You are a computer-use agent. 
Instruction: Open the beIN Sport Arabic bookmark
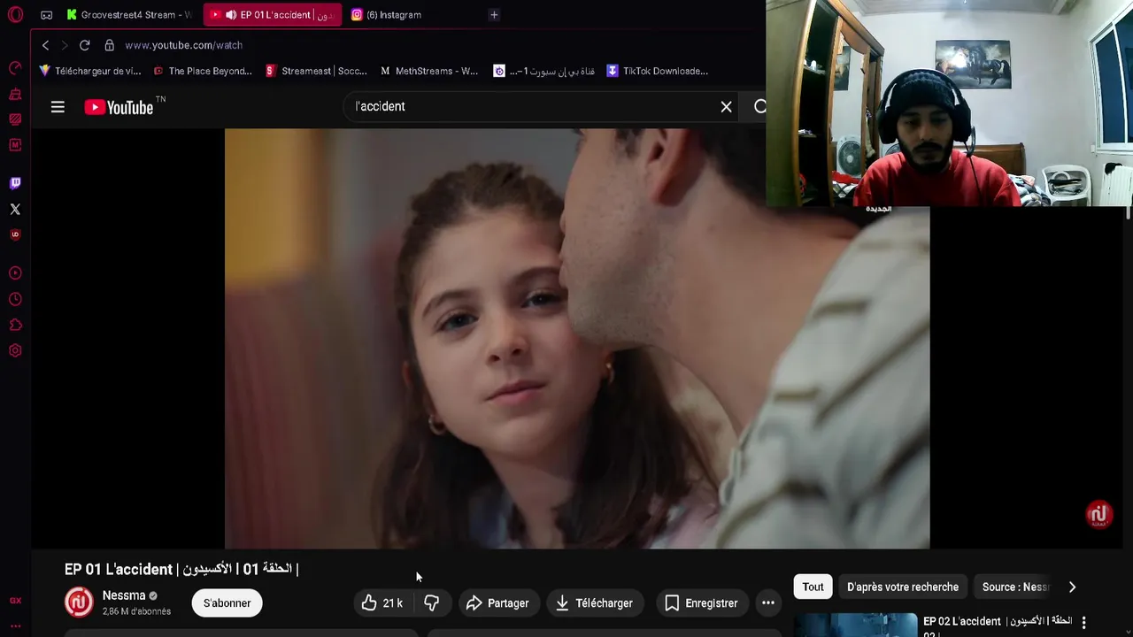pos(543,71)
